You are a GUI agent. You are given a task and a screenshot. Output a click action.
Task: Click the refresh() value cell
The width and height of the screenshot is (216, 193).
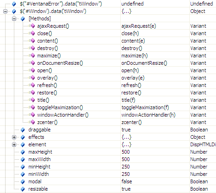click(155, 85)
